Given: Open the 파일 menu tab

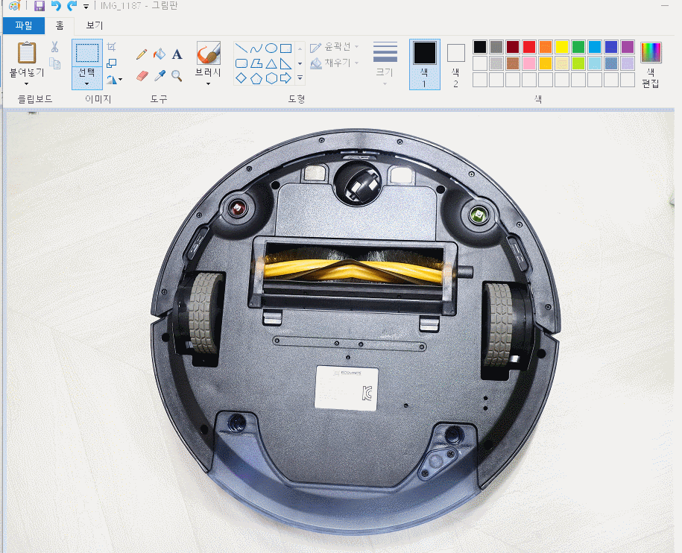Looking at the screenshot, I should (24, 25).
